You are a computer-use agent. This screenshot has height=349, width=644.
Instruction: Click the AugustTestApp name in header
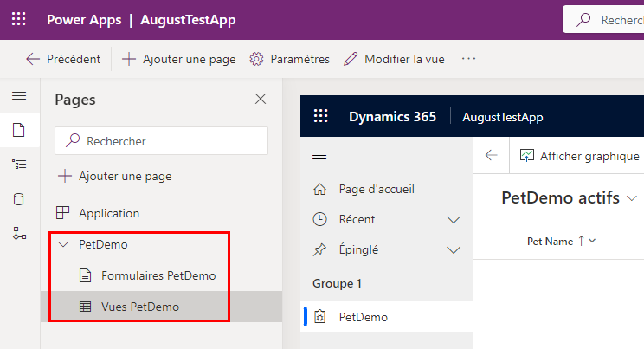tap(188, 20)
